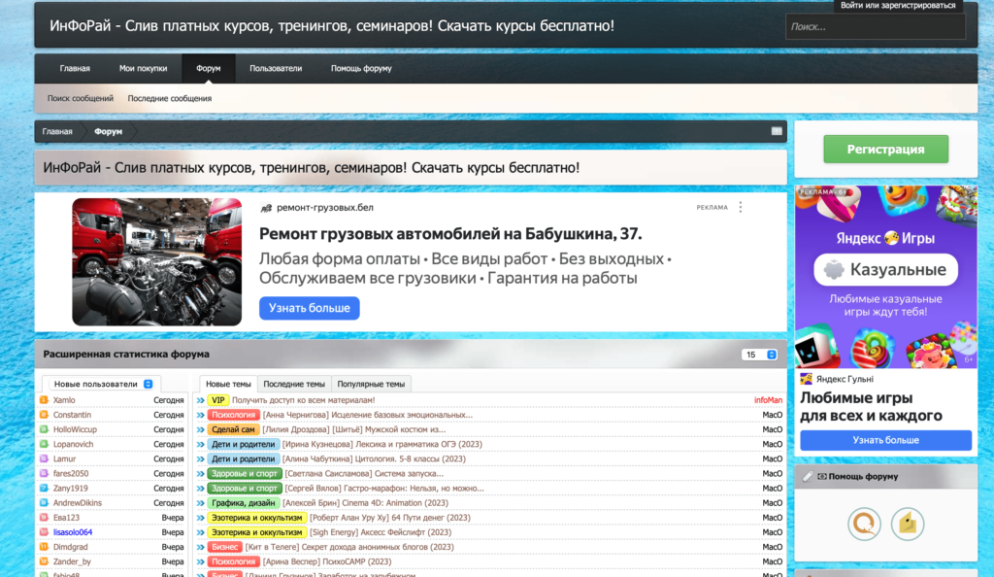Open topic Получить доступ ко всем материалам

(304, 400)
